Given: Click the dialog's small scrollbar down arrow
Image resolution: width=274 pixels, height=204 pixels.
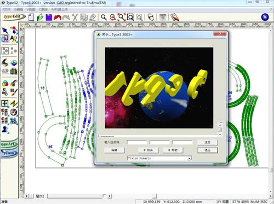Looking at the screenshot, I should pos(220,134).
